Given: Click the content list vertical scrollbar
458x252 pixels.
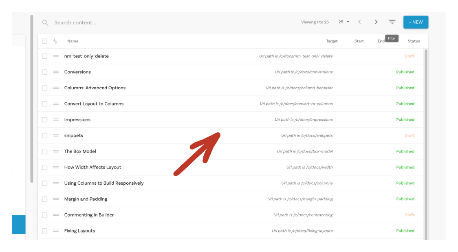Looking at the screenshot, I should coord(426,143).
